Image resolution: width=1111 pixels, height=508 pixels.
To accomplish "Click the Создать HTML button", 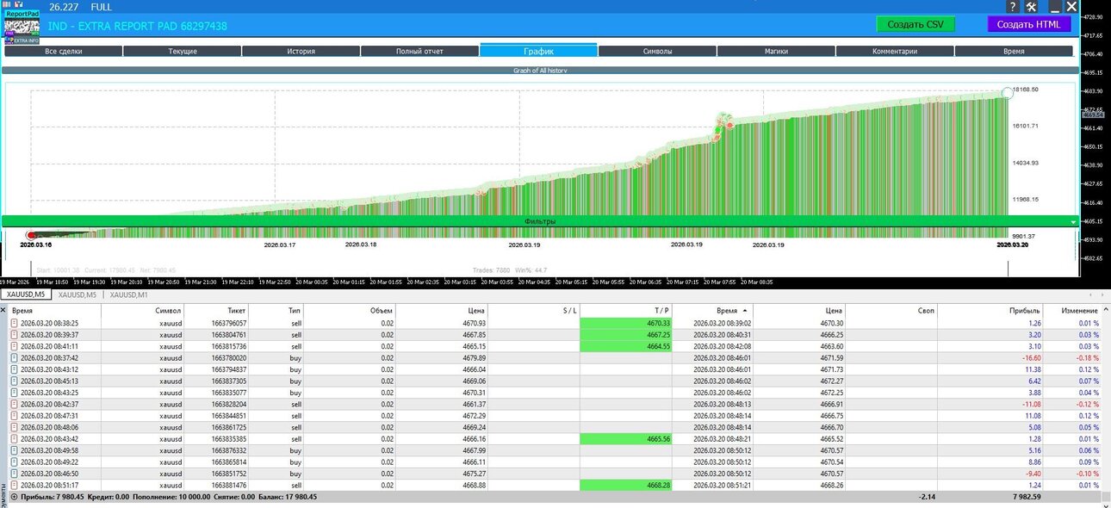I will pos(1029,24).
